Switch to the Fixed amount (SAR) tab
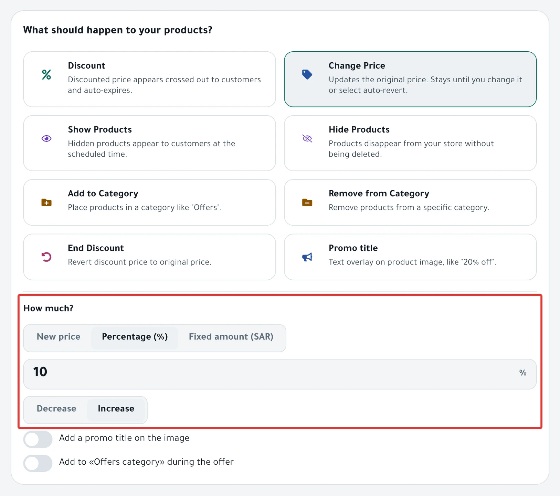Viewport: 560px width, 496px height. (231, 337)
